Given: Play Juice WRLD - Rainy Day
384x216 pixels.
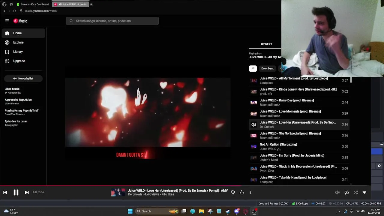Looking at the screenshot, I should [299, 103].
